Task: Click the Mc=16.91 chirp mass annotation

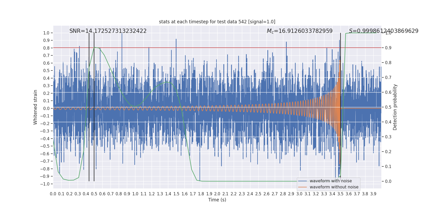Action: 299,31
